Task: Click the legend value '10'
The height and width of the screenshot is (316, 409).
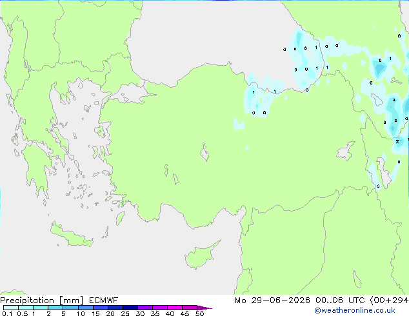Action: (81, 313)
